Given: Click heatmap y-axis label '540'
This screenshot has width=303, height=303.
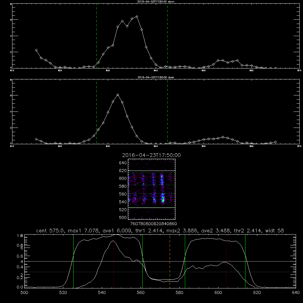Looking at the screenshot, I should 123,202.
